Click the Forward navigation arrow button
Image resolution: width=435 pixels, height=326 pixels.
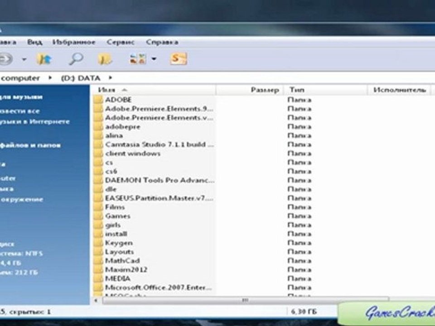6,59
